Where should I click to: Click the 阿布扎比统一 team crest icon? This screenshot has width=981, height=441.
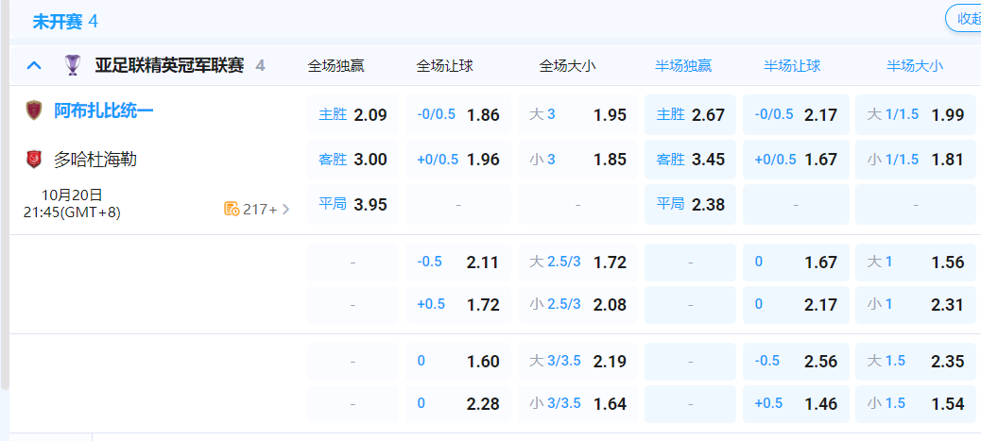click(x=34, y=110)
